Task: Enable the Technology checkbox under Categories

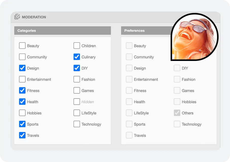Action: click(77, 124)
